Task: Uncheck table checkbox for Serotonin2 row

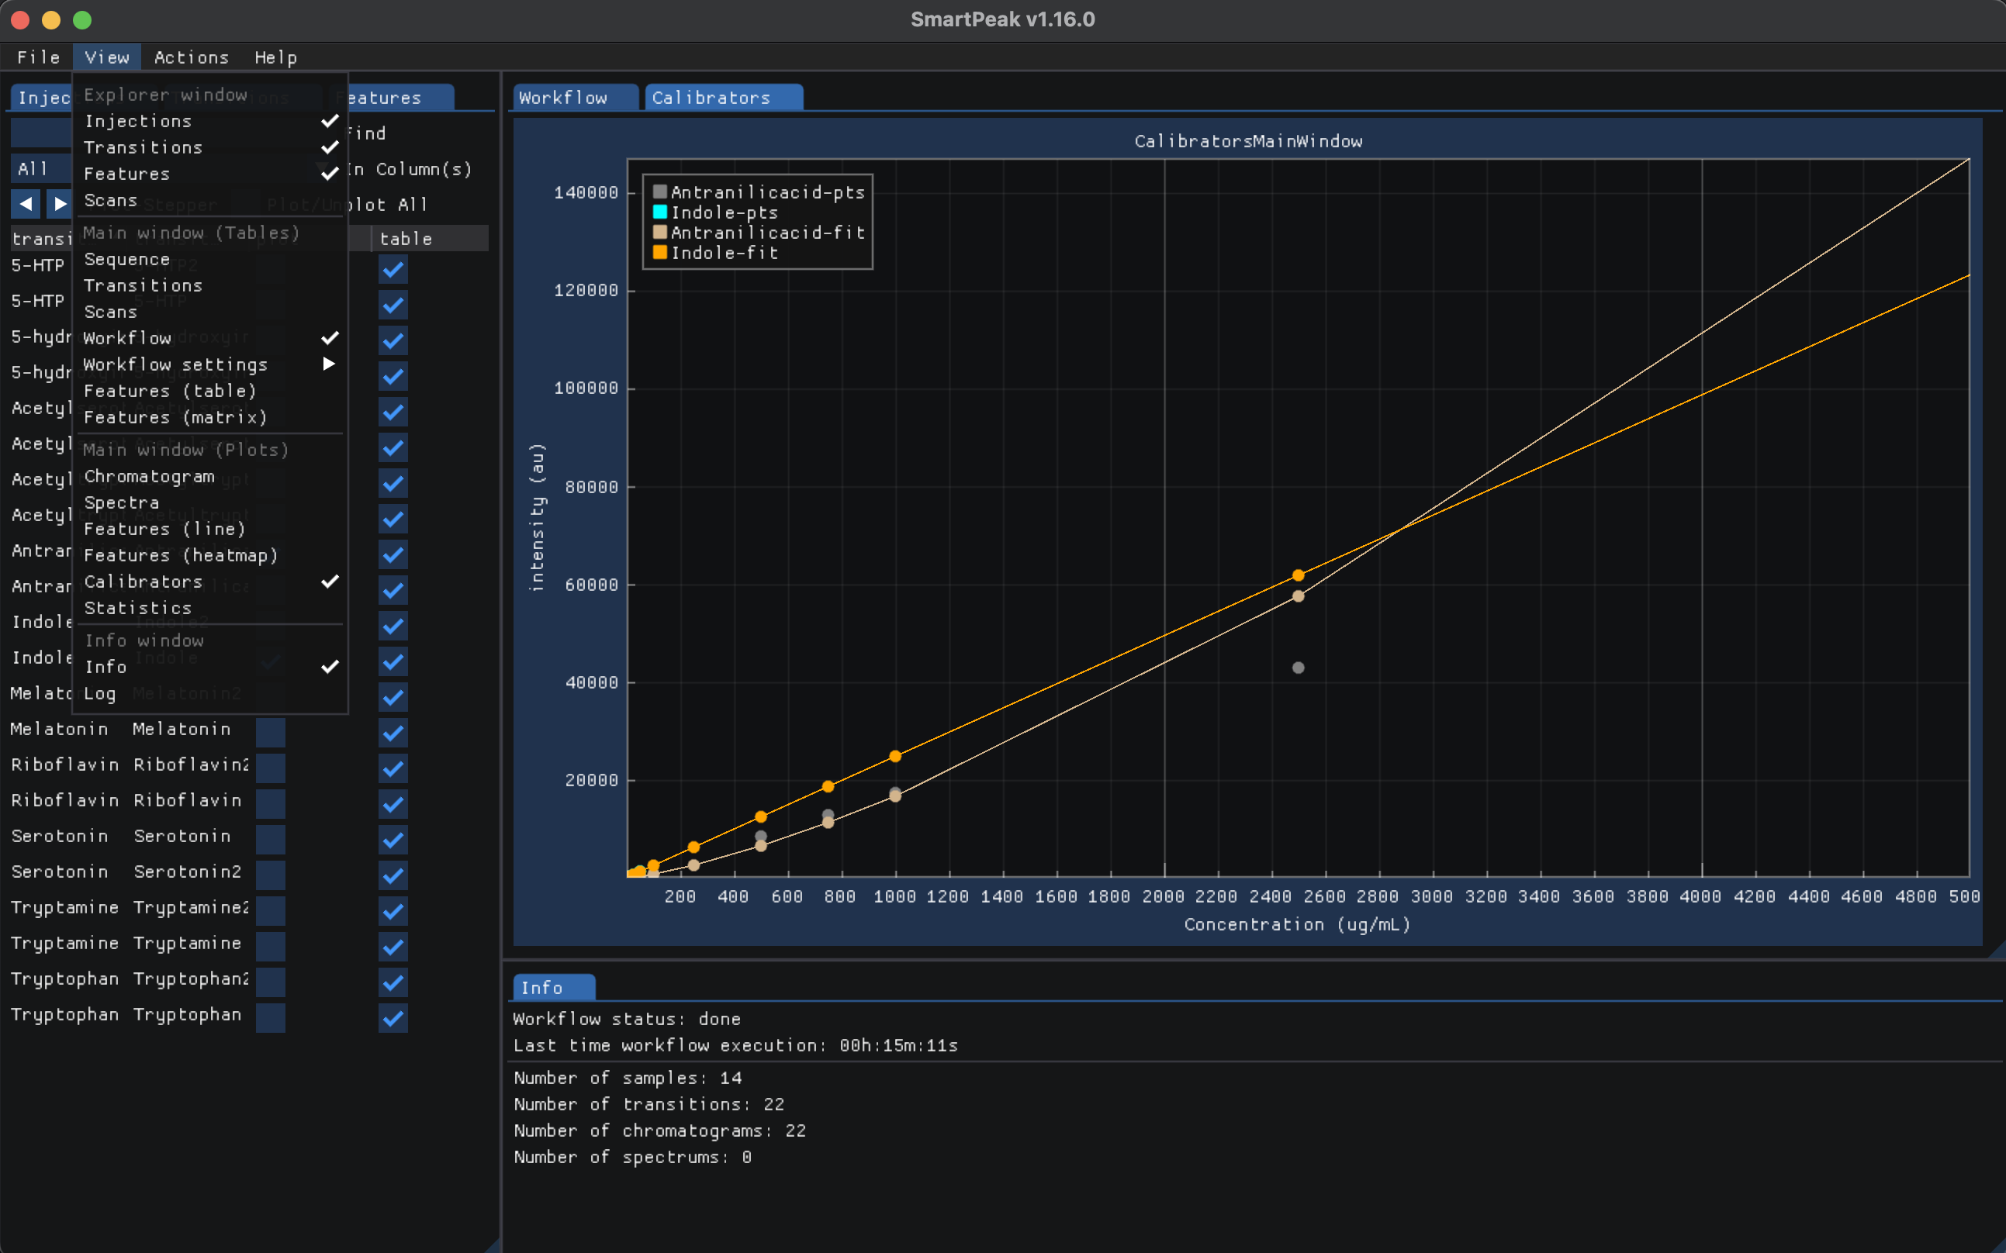Action: point(393,875)
